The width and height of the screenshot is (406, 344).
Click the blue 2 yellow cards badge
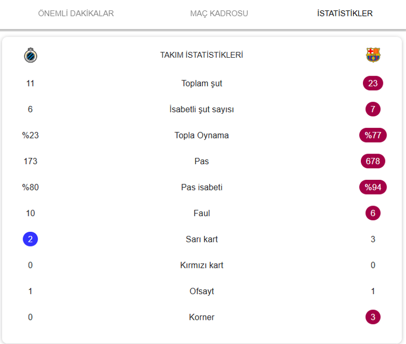coord(30,239)
